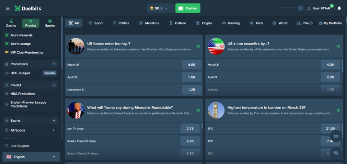This screenshot has width=347, height=164.
Task: Pick 21.00 odds for 13°C
Action: pyautogui.click(x=330, y=128)
